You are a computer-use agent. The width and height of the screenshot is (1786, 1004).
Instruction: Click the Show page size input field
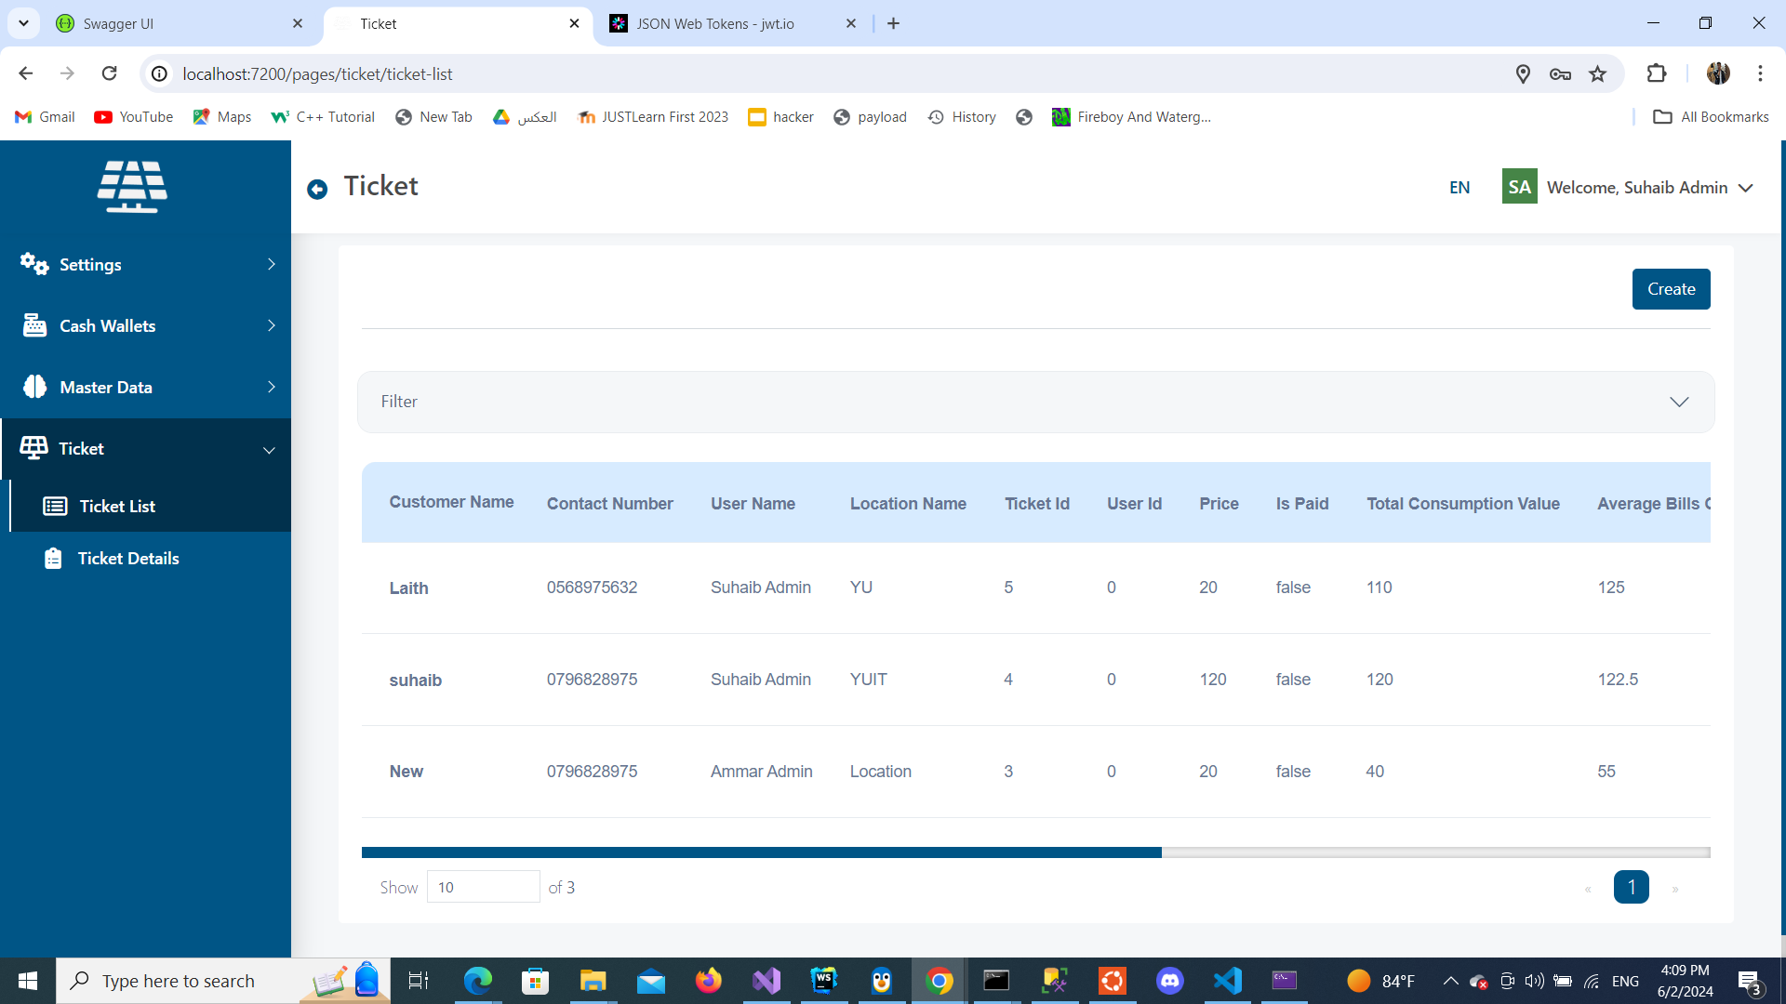tap(483, 887)
